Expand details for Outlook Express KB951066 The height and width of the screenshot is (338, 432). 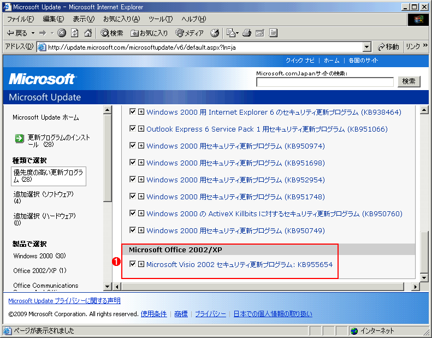point(141,129)
